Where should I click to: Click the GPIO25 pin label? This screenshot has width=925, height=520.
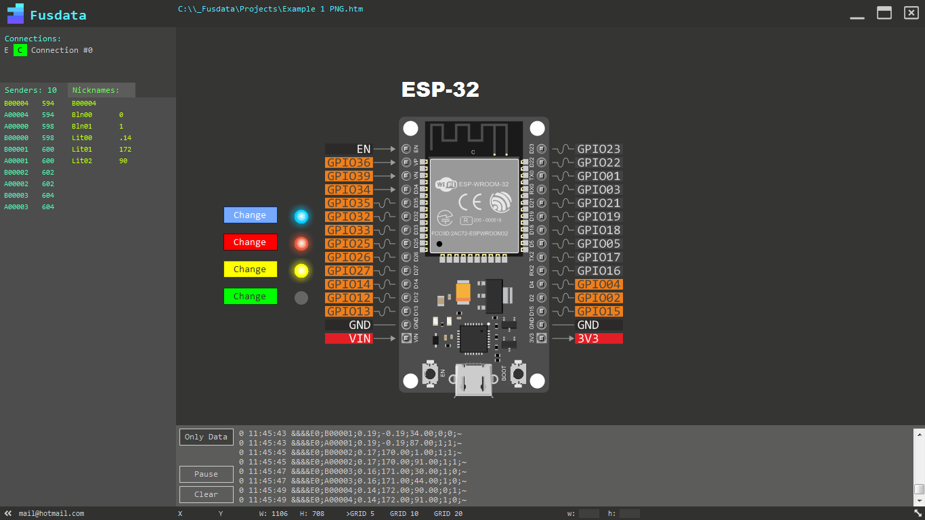(349, 244)
